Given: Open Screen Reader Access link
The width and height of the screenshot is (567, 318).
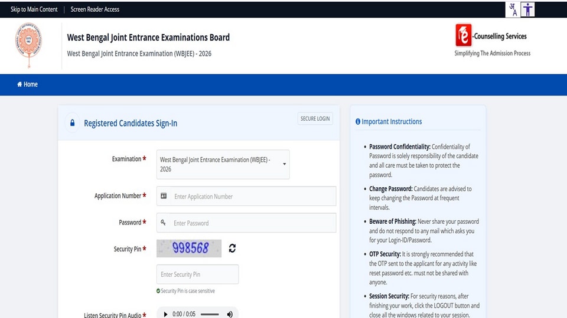Looking at the screenshot, I should pos(94,9).
